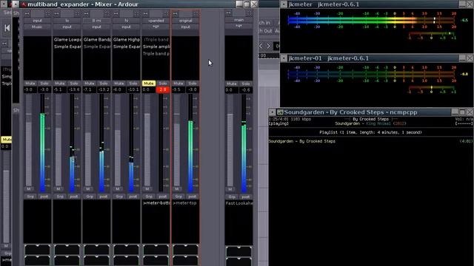The image size is (474, 266).
Task: Click Punch In button in editor window
Action: tap(265, 23)
